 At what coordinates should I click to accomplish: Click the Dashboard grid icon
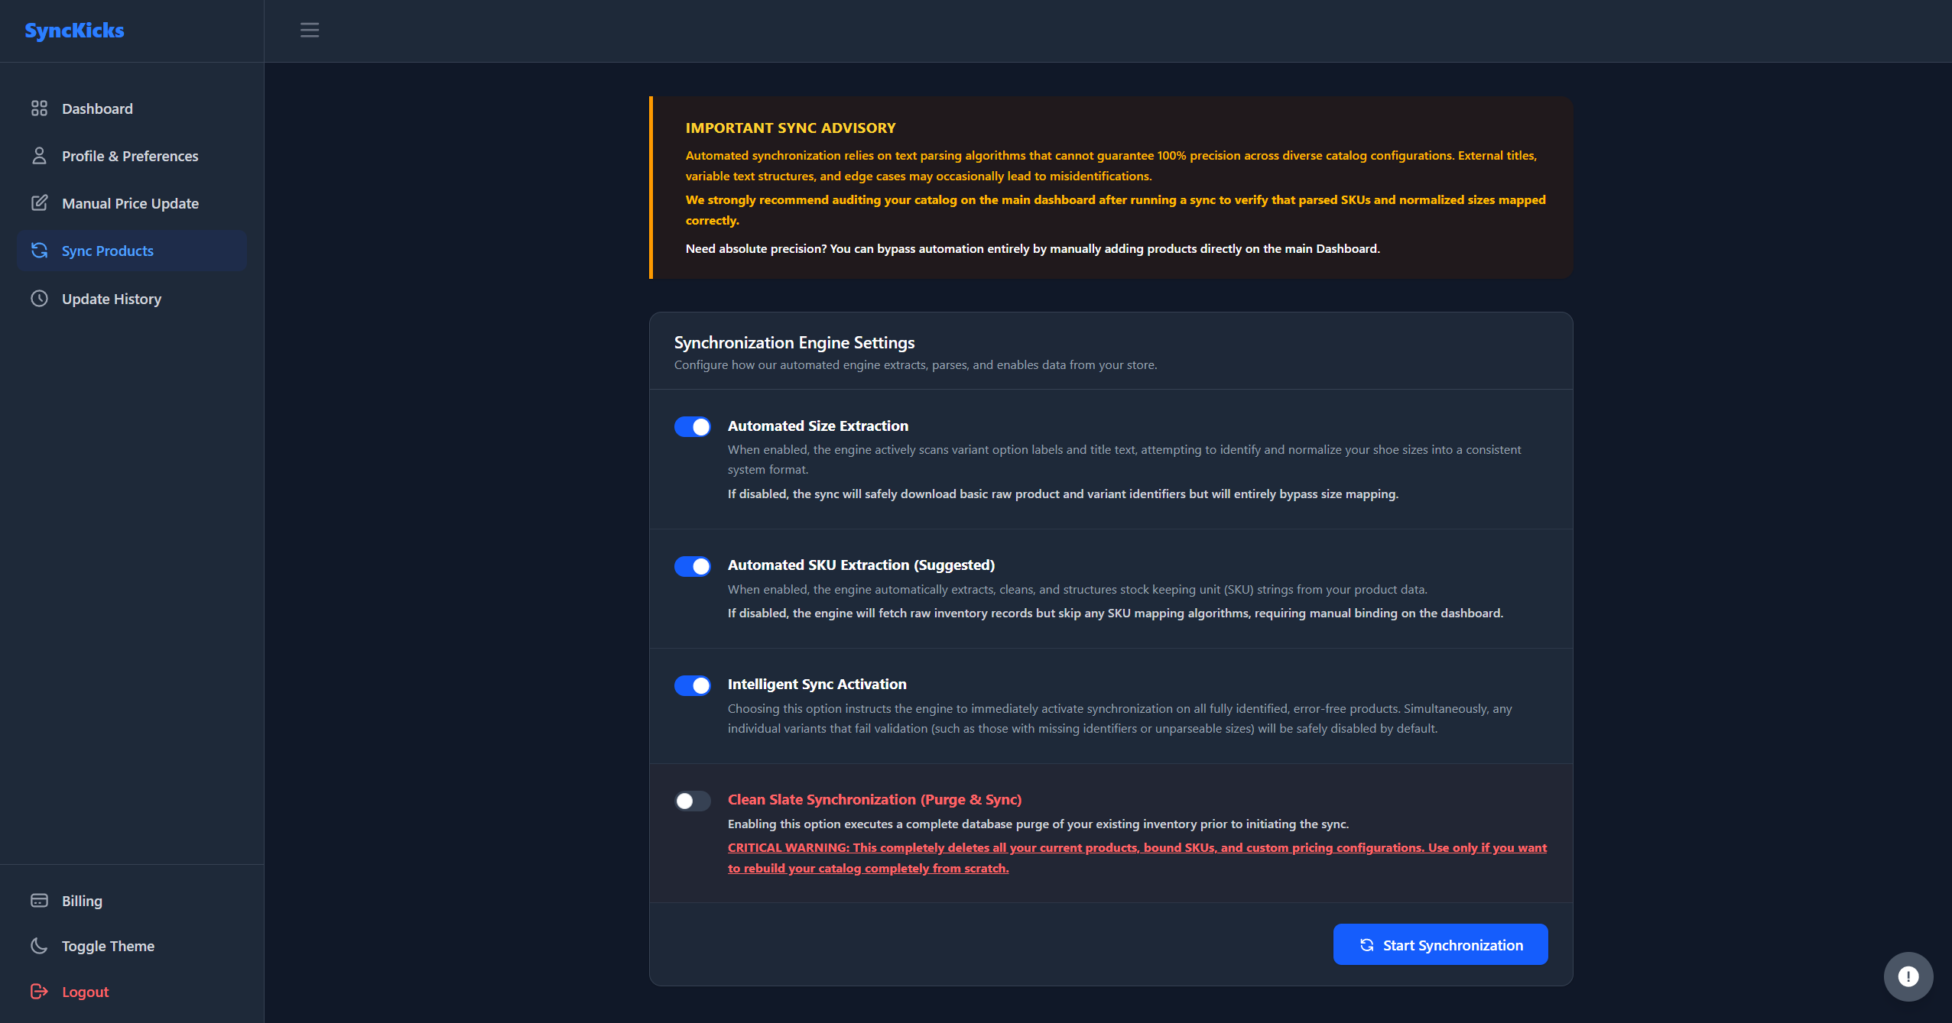39,108
